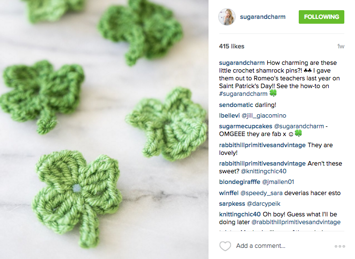
Task: Click the heart like icon
Action: point(225,246)
